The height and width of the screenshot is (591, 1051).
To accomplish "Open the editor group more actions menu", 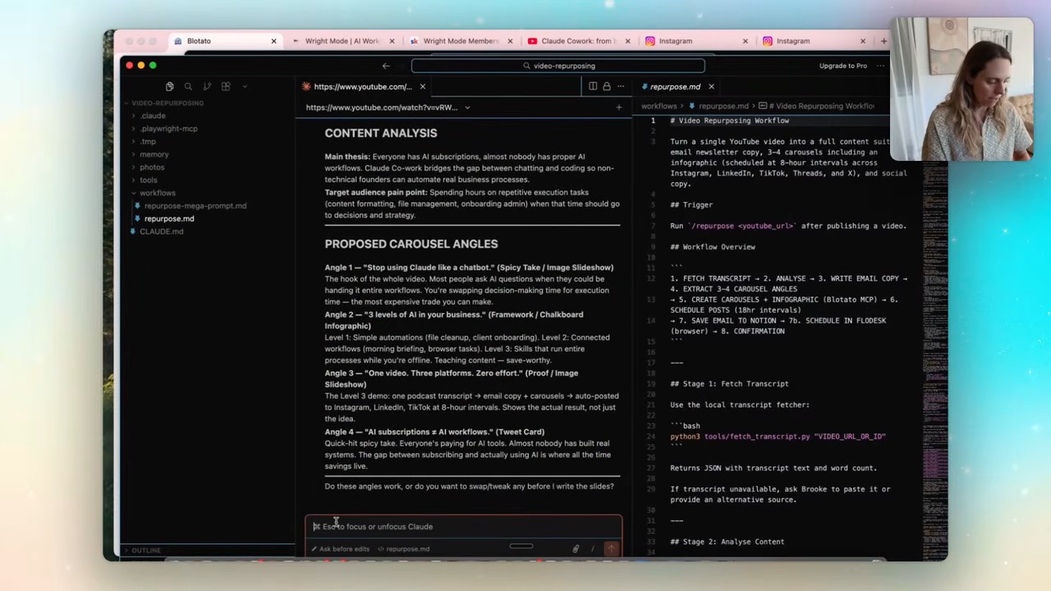I will 621,86.
